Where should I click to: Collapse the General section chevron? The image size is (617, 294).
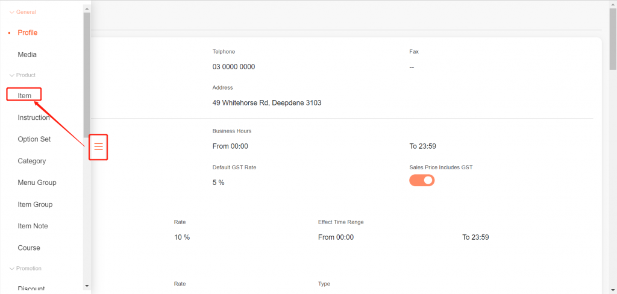(11, 12)
